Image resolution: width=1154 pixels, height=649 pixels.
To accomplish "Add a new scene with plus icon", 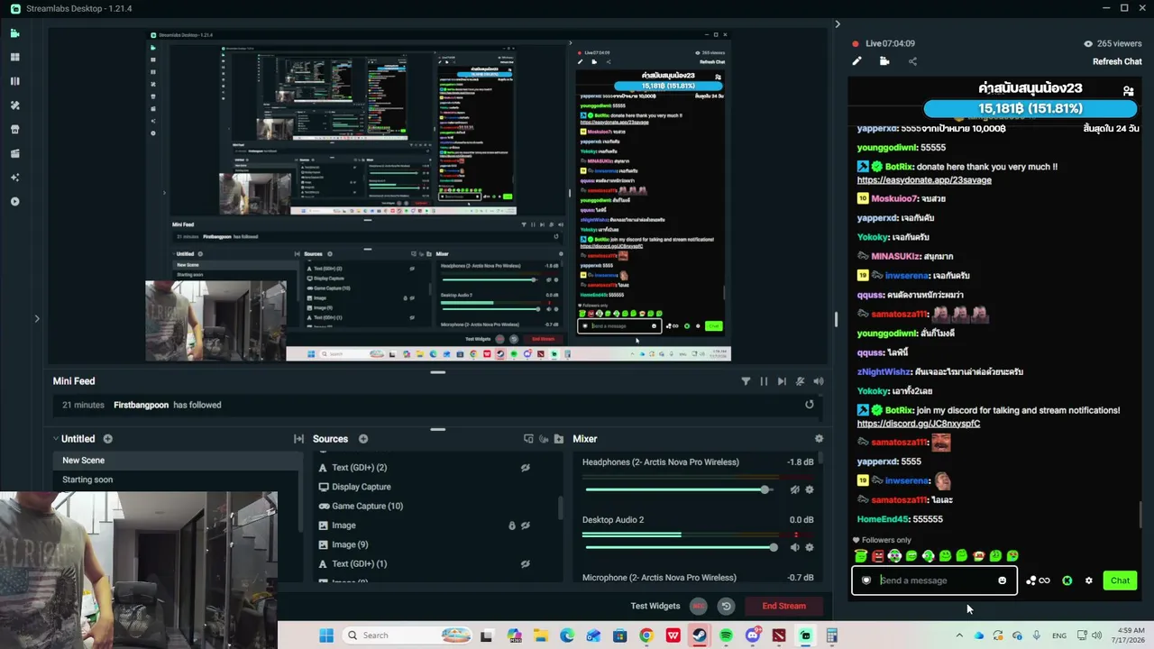I will click(107, 439).
